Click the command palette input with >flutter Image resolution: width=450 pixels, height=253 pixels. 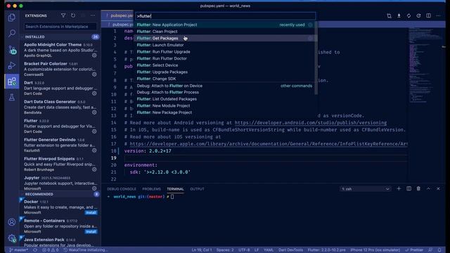click(225, 16)
